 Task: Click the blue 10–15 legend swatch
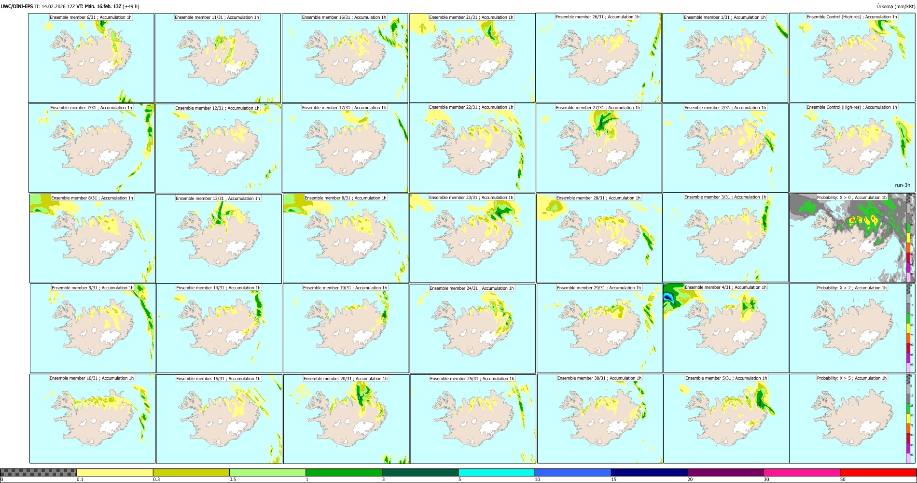(573, 472)
